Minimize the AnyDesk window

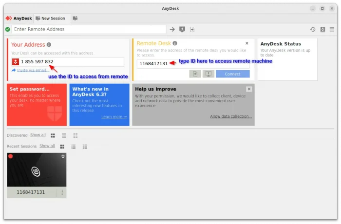tap(313, 8)
